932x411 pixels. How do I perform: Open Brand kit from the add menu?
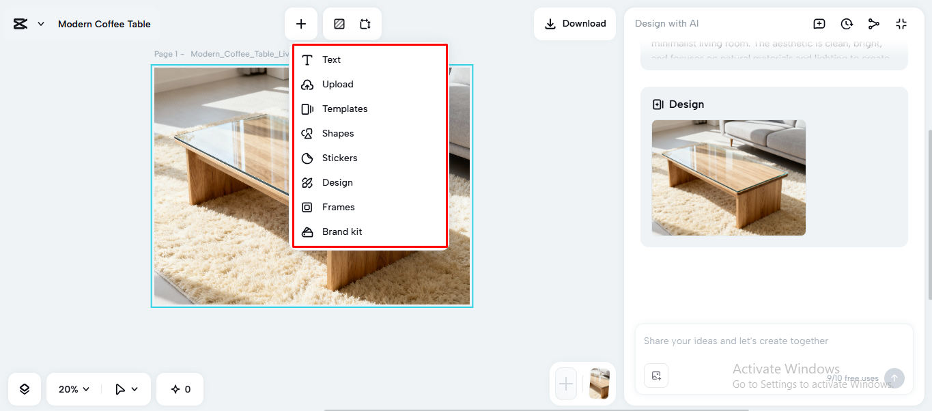click(x=370, y=231)
